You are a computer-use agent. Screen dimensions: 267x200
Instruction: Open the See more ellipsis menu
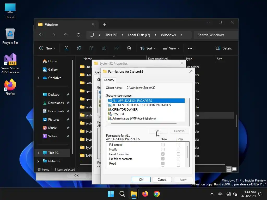coord(190,48)
